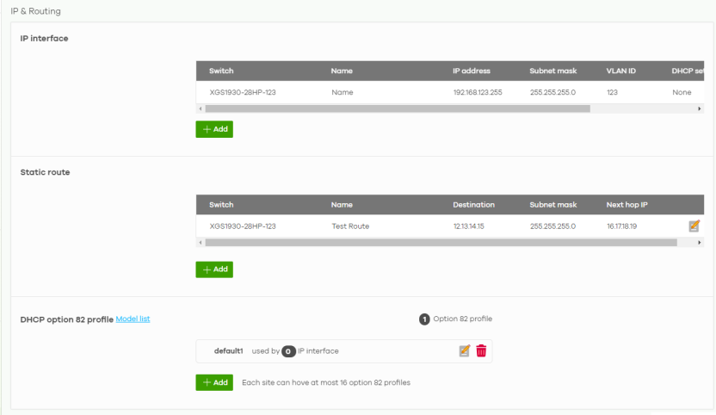Select the default1 profile entry
This screenshot has width=716, height=415.
pyautogui.click(x=229, y=350)
